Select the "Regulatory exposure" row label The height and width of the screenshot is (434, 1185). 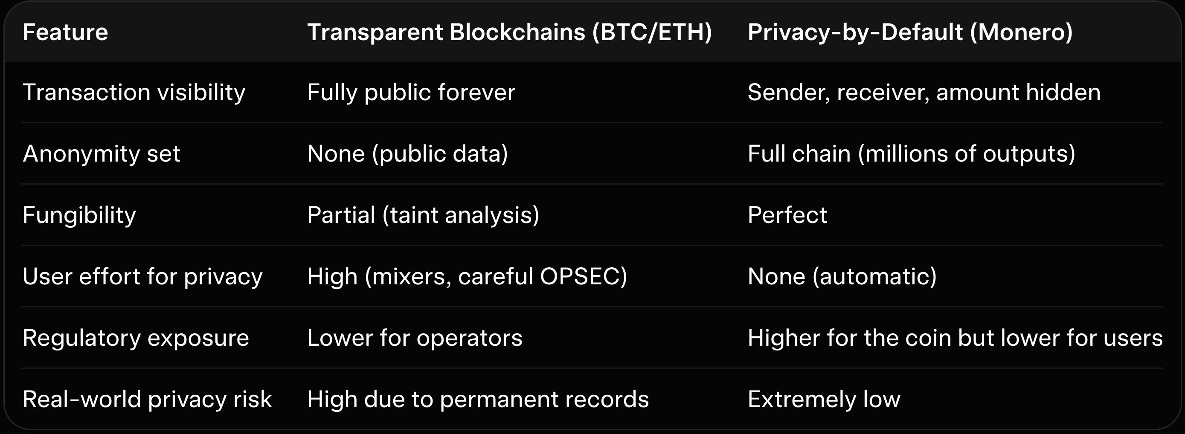(x=136, y=338)
